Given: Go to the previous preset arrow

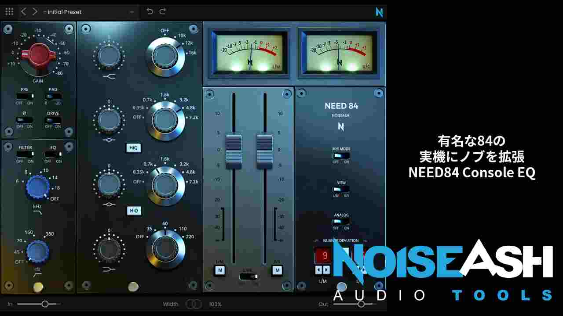Looking at the screenshot, I should (x=24, y=12).
